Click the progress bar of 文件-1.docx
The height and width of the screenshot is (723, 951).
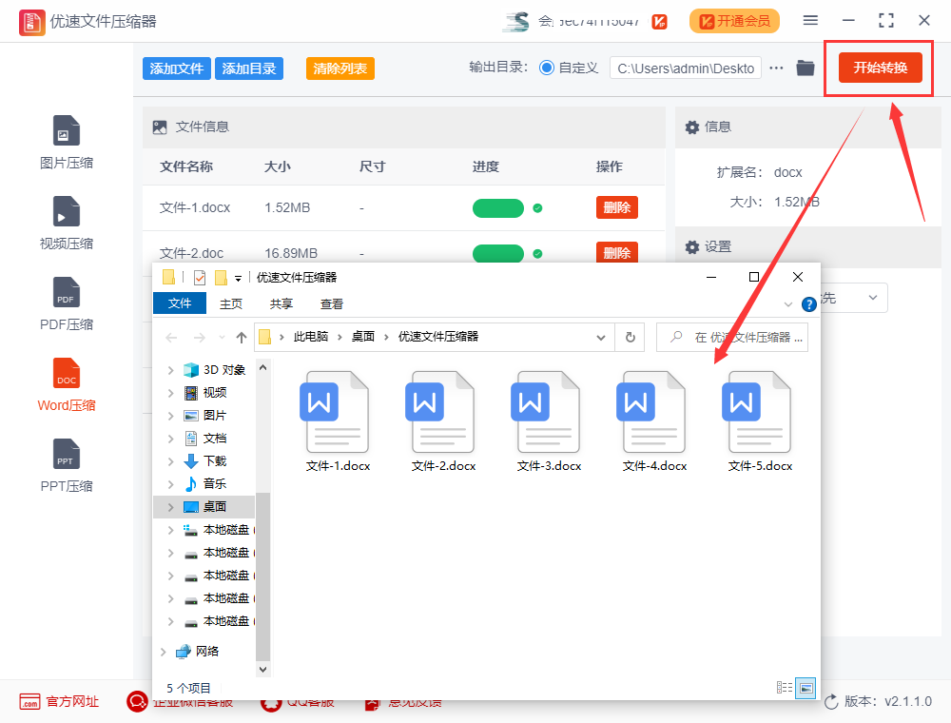tap(498, 208)
